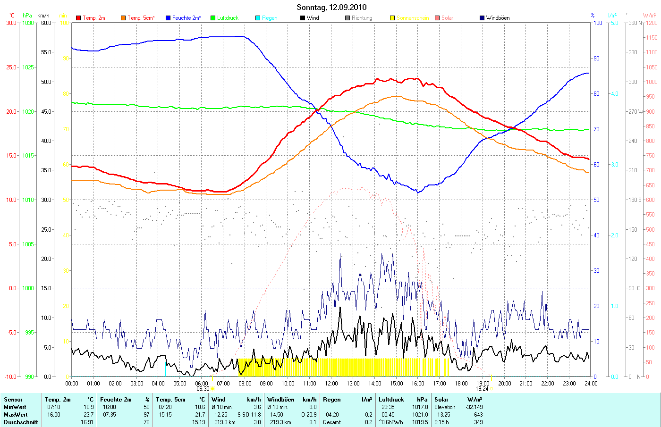Click the Luftdruck header in the stats table
The image size is (661, 427).
pos(391,400)
